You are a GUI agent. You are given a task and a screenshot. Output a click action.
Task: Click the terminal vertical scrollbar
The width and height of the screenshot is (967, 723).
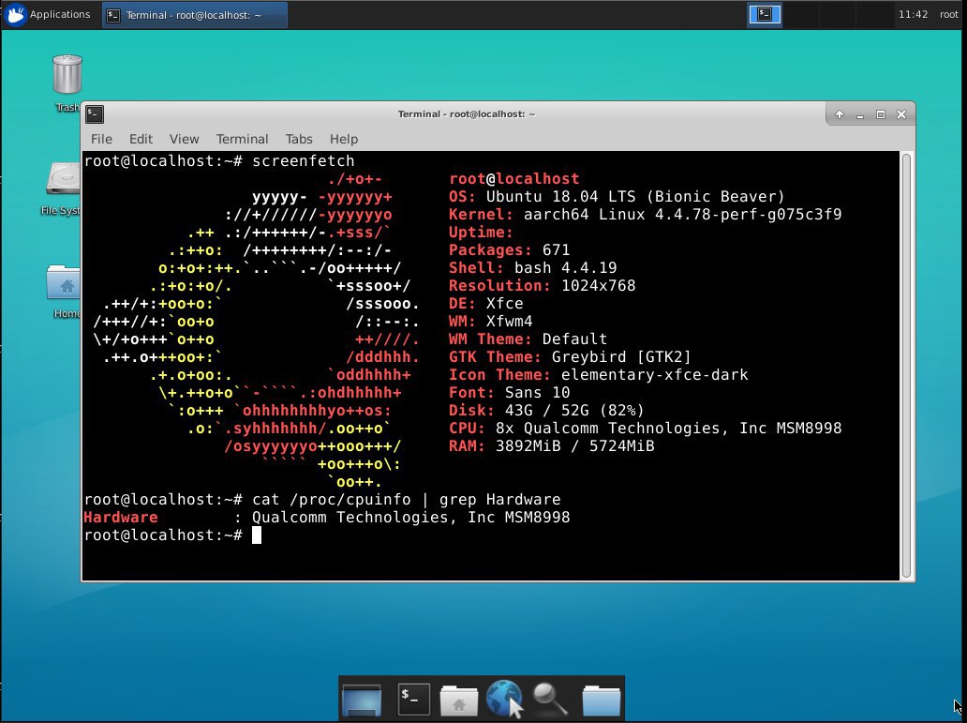(x=906, y=366)
